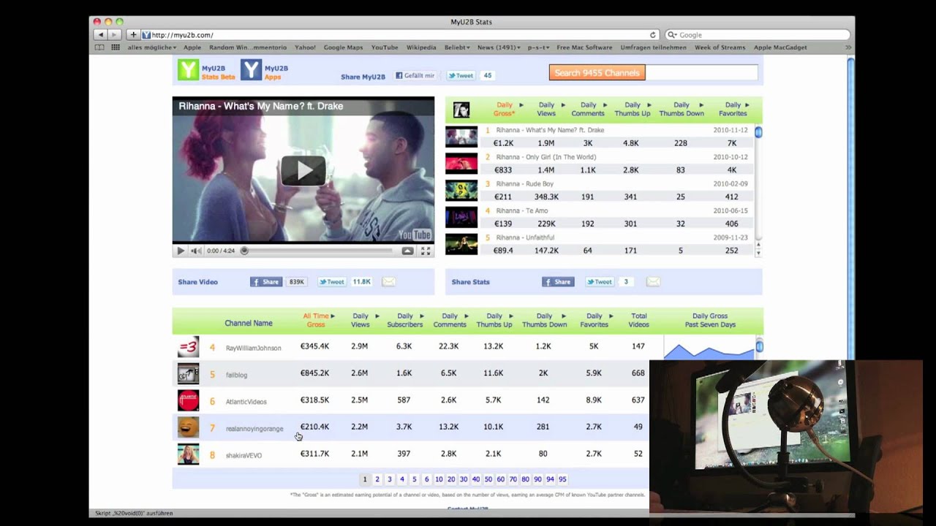Open the Beliebt bookmarks folder
Image resolution: width=936 pixels, height=526 pixels.
[457, 47]
